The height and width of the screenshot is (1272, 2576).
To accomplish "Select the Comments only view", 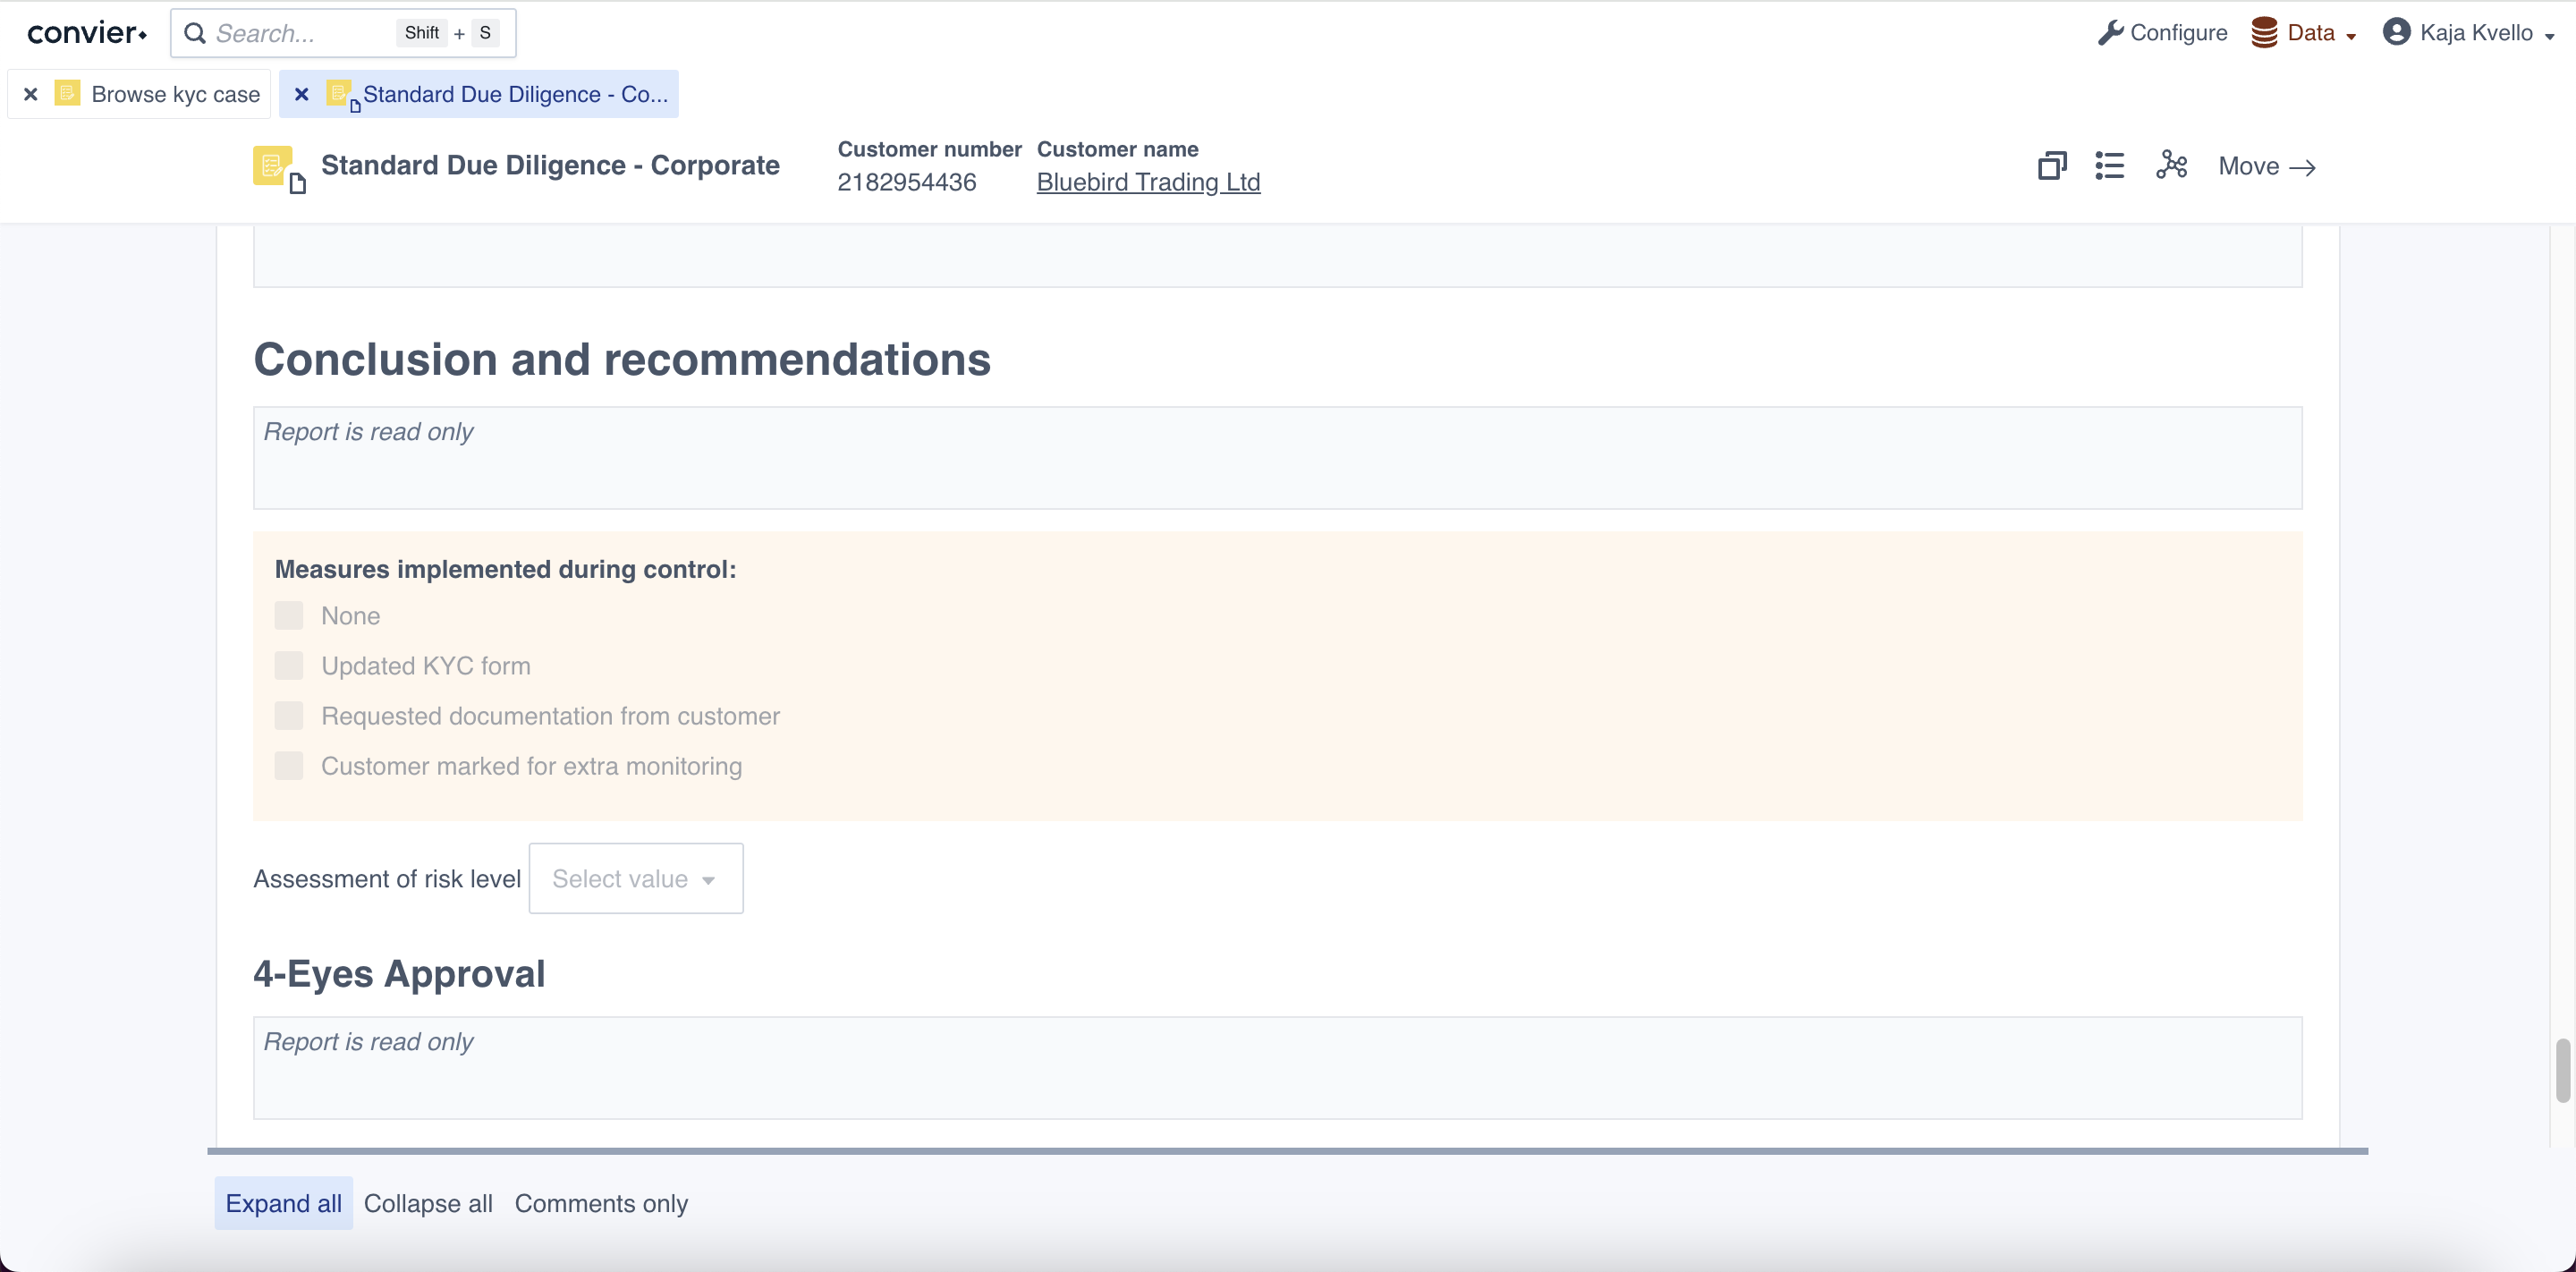I will point(601,1203).
